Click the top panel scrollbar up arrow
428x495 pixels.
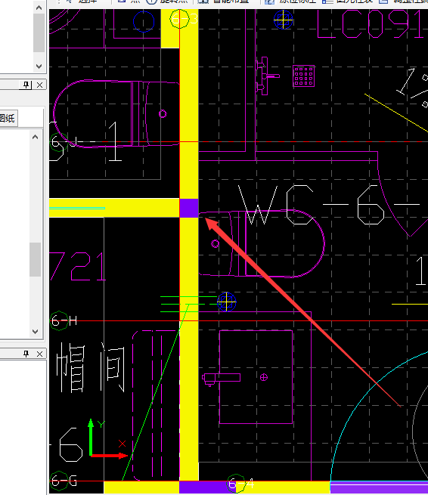(x=39, y=8)
